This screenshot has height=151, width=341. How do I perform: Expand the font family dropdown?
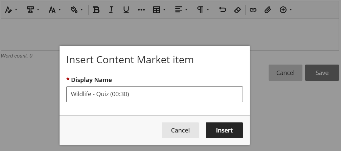(33, 10)
